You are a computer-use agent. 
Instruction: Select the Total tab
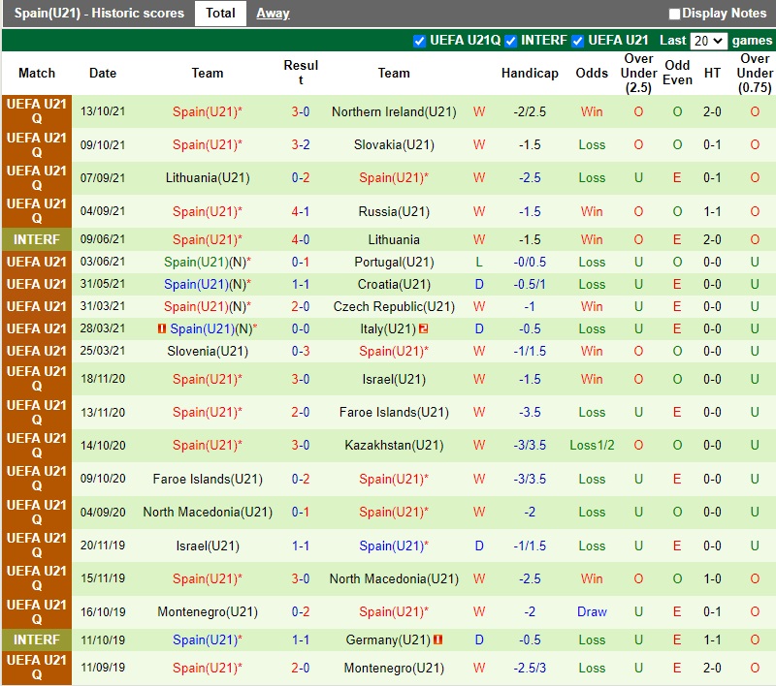(220, 14)
